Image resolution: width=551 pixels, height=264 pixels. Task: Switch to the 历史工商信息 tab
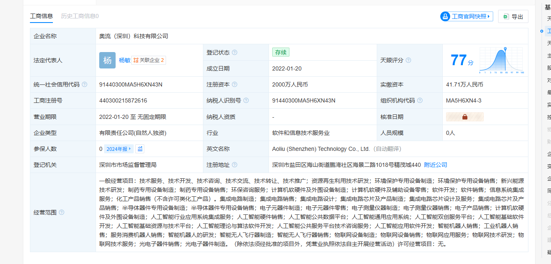(x=80, y=16)
